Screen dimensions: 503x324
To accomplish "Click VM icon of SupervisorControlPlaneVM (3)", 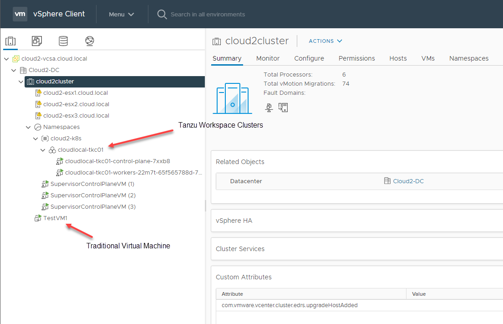I will click(x=45, y=206).
